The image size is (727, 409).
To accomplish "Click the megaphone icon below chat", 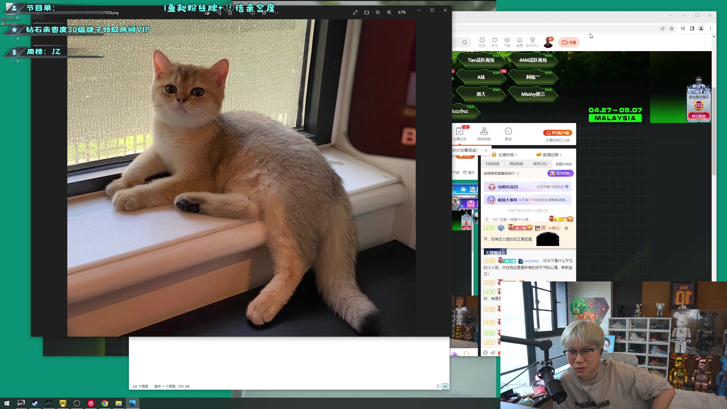I will point(493,352).
